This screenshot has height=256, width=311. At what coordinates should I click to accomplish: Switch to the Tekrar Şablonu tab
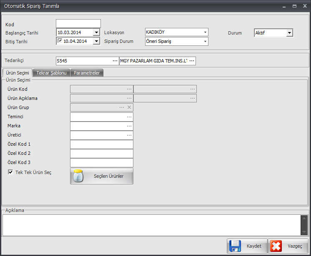(51, 73)
